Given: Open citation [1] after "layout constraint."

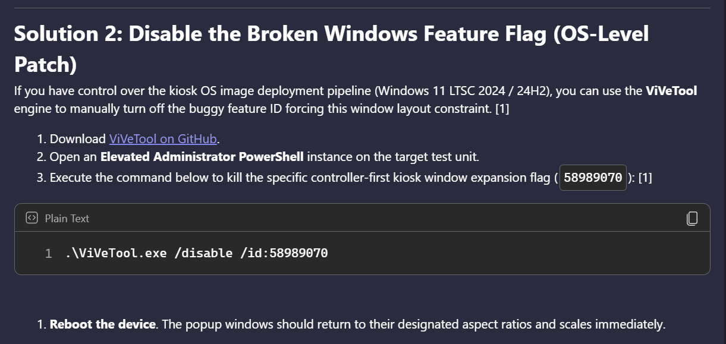Looking at the screenshot, I should click(x=501, y=109).
